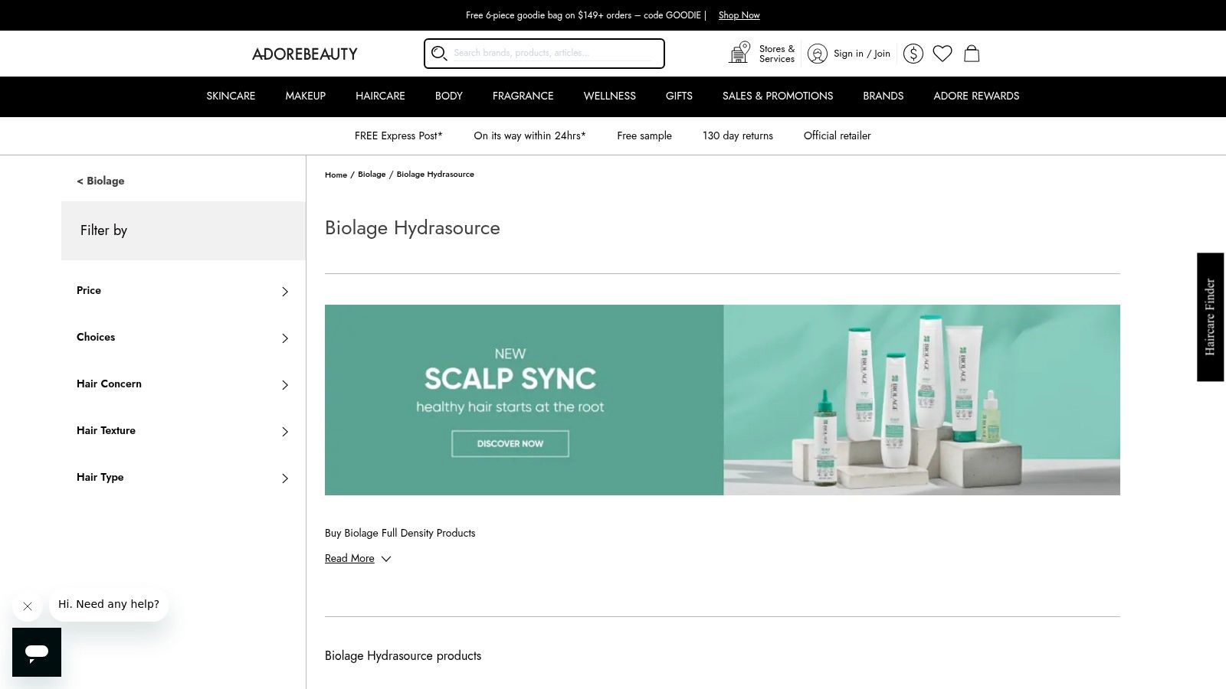
Task: Click the FREE Express Post link
Action: coord(398,136)
